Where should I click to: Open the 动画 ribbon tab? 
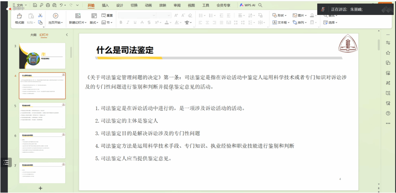[148, 5]
